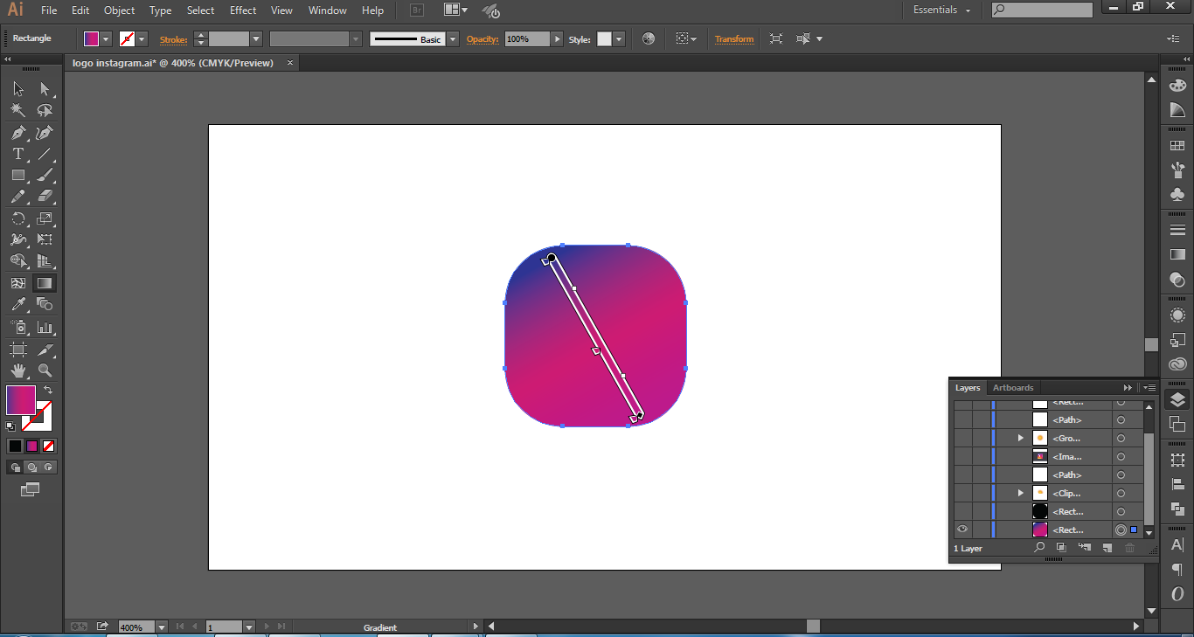Screen dimensions: 1194x637
Task: Swap fill and stroke colors
Action: click(48, 390)
